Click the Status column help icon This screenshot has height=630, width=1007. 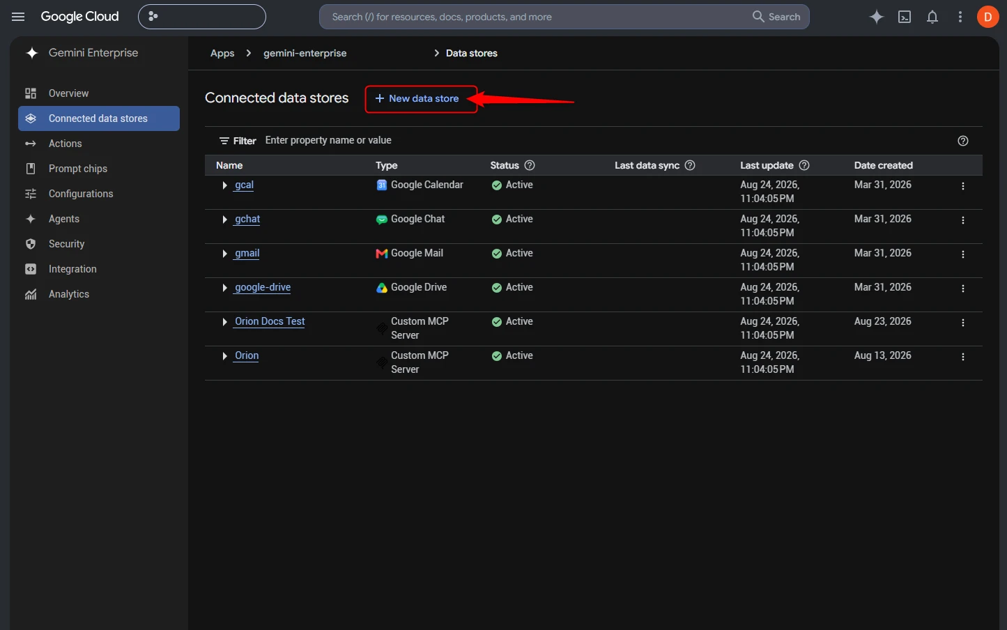click(x=530, y=165)
